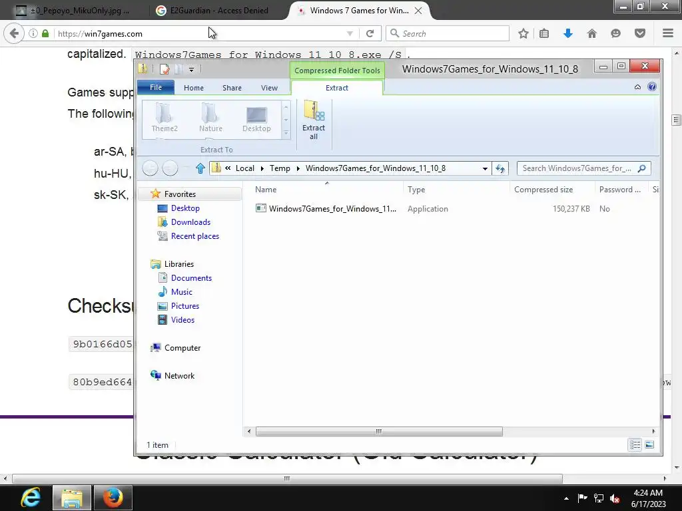Select the Extract ribbon tab
The width and height of the screenshot is (682, 511).
pos(336,88)
